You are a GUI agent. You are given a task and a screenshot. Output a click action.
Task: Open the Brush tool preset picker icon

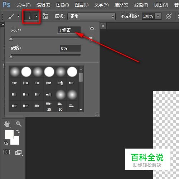pyautogui.click(x=11, y=16)
